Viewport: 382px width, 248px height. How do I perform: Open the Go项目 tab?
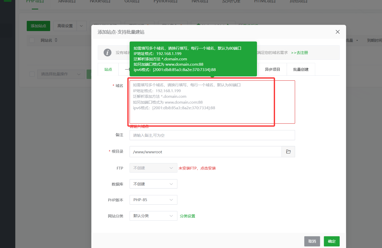(x=132, y=2)
